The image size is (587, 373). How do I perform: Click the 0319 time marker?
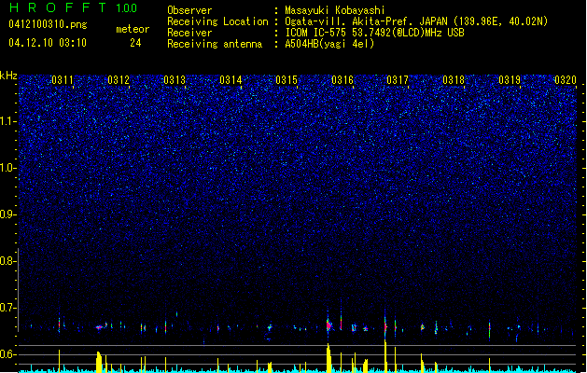point(510,80)
